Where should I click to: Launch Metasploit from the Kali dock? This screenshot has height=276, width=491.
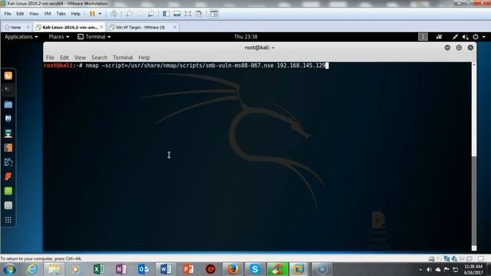pyautogui.click(x=8, y=119)
